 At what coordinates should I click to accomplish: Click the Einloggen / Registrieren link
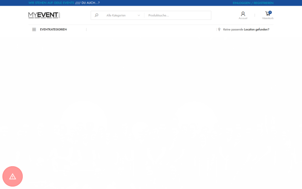coord(253,3)
